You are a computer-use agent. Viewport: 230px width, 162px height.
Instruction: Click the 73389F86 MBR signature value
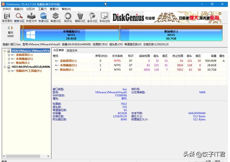pyautogui.click(x=121, y=96)
